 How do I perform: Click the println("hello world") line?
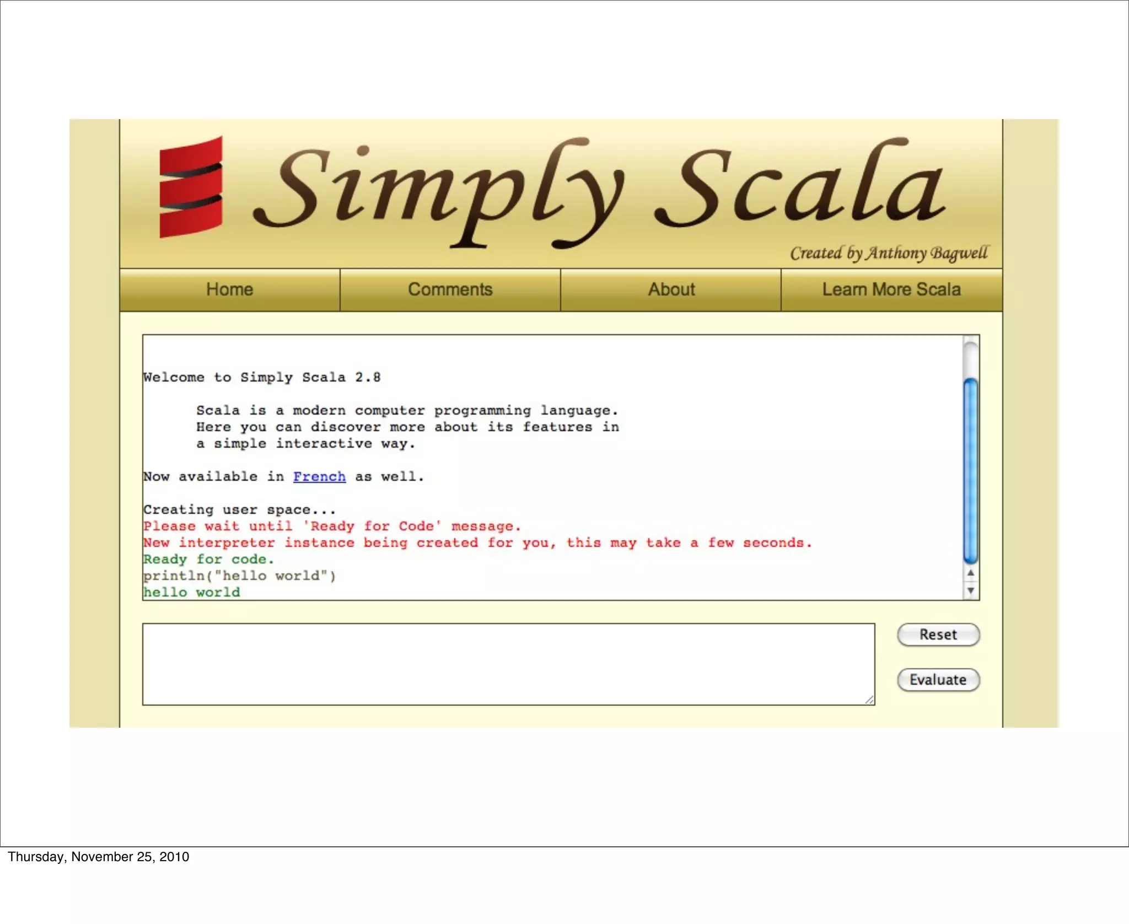point(240,576)
